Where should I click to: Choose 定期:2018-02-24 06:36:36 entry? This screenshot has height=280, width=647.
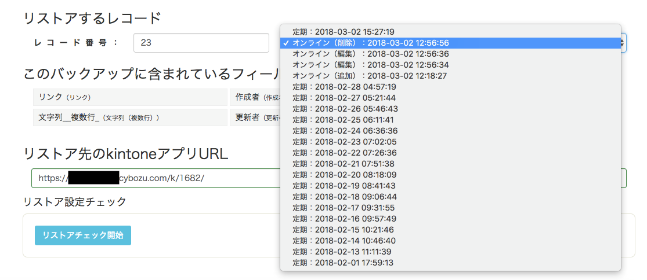[450, 131]
